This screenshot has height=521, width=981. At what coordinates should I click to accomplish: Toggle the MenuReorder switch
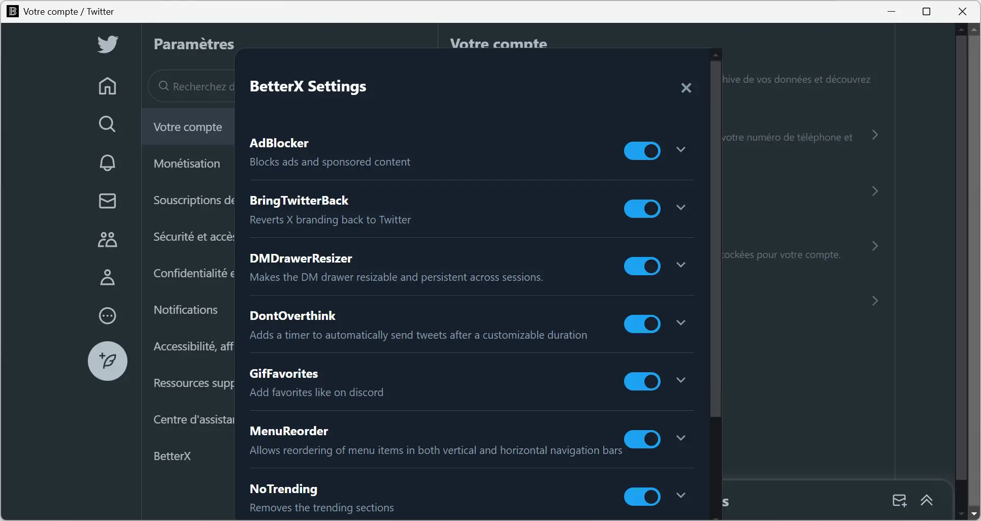(x=642, y=439)
